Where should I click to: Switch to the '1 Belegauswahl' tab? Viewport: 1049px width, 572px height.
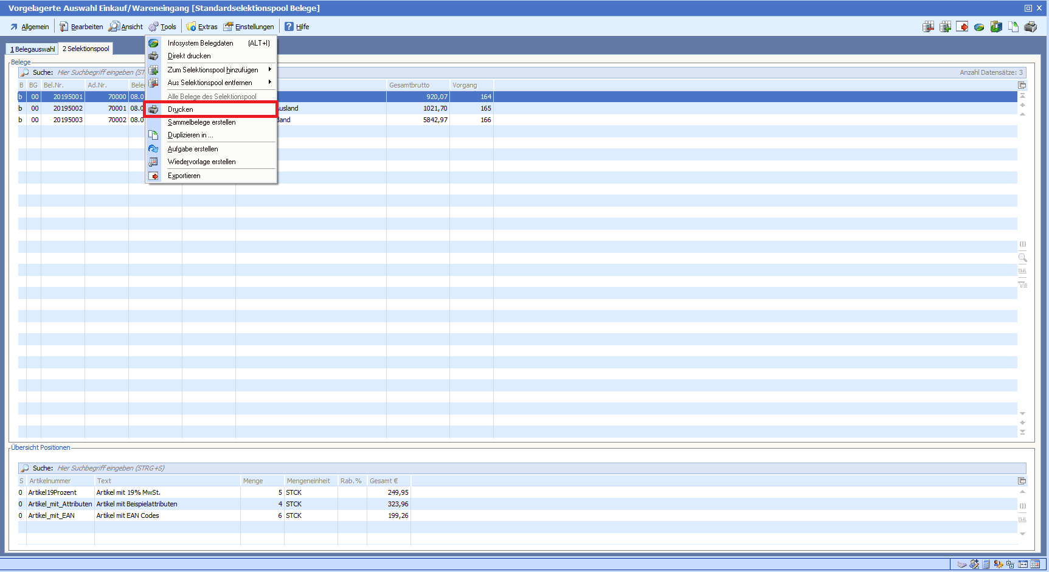point(33,49)
